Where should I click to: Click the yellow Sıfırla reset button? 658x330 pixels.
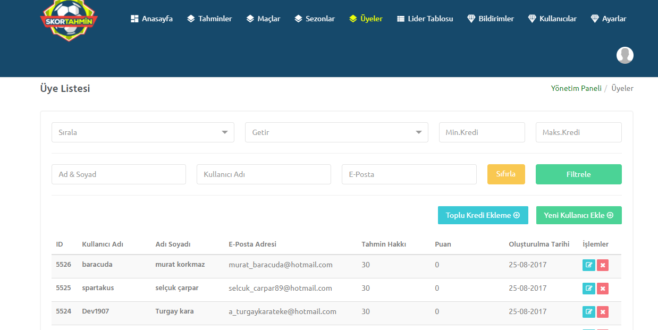click(x=506, y=174)
